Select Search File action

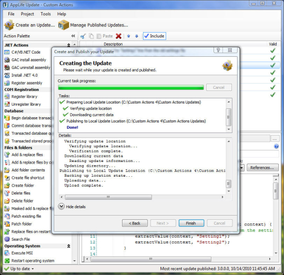pos(17,239)
